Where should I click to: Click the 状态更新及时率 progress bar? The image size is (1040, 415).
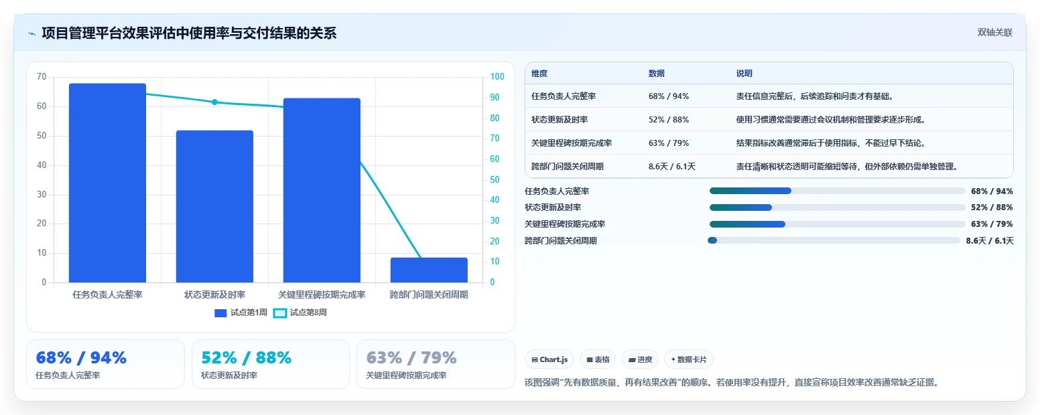837,207
